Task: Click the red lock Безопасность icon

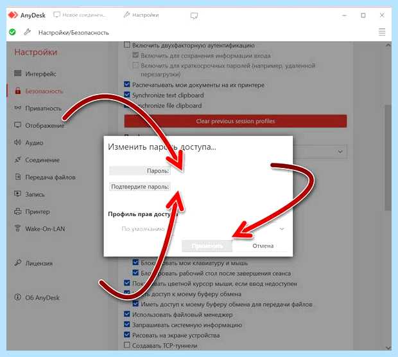Action: click(18, 91)
